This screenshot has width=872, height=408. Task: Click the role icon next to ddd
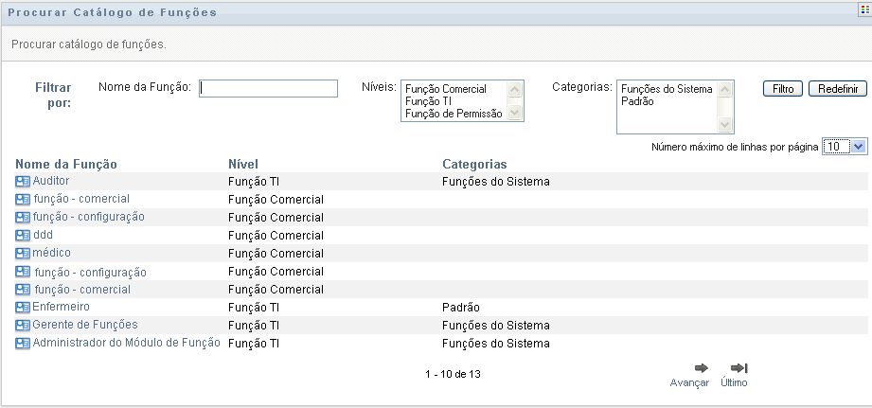(23, 235)
